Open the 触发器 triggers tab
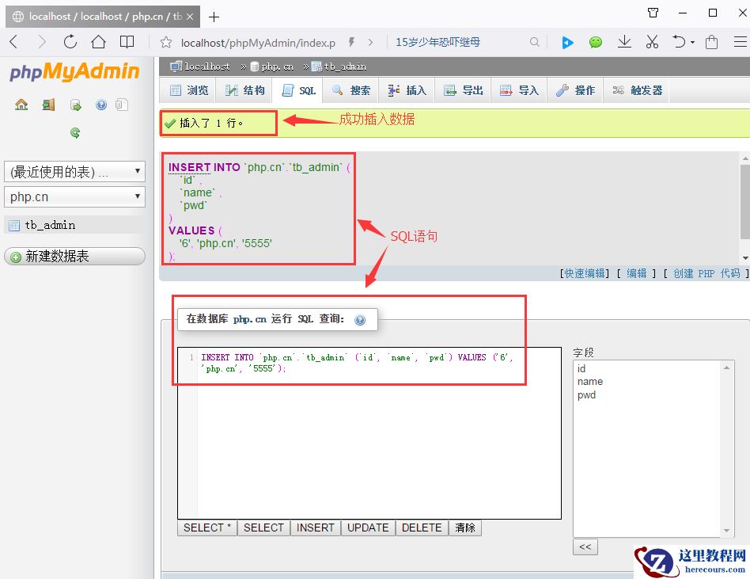 (x=638, y=90)
